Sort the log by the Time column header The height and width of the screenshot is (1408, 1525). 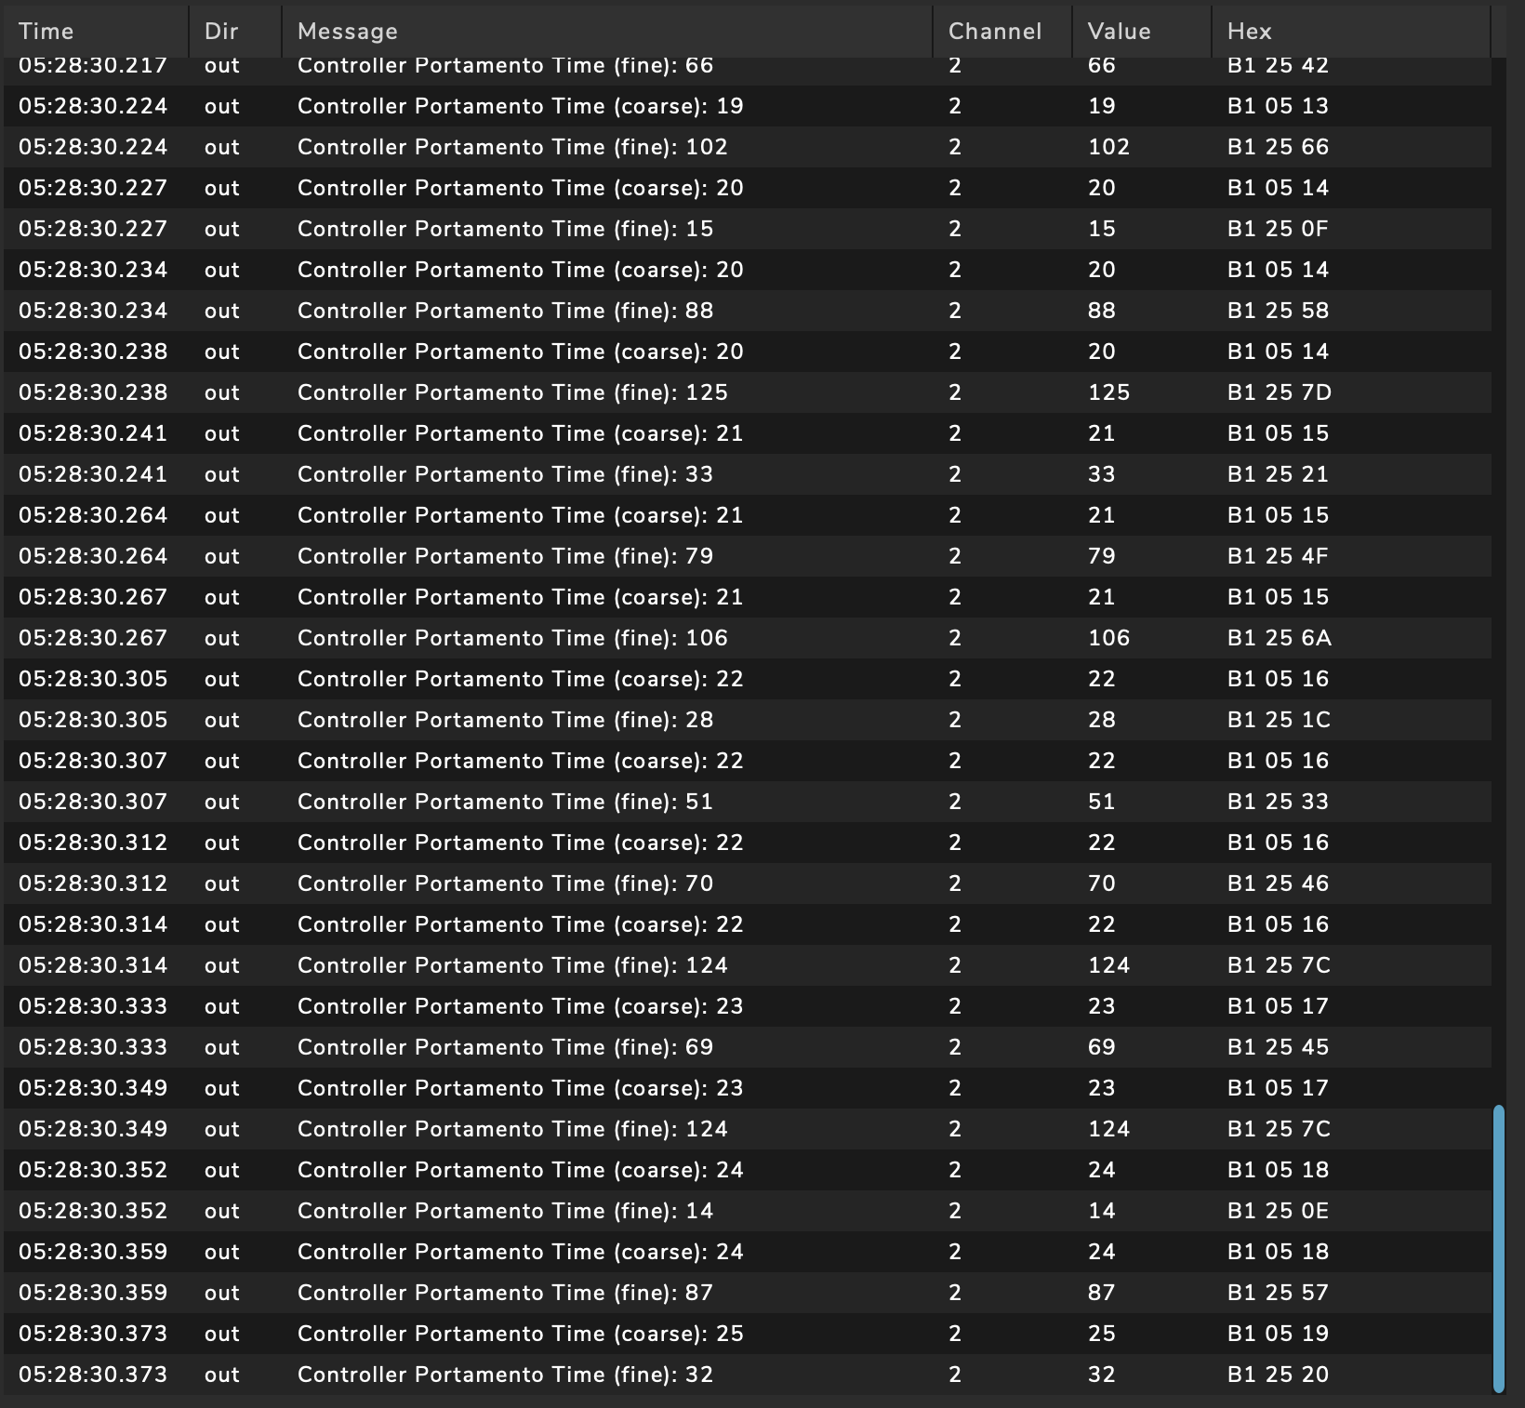pyautogui.click(x=95, y=32)
